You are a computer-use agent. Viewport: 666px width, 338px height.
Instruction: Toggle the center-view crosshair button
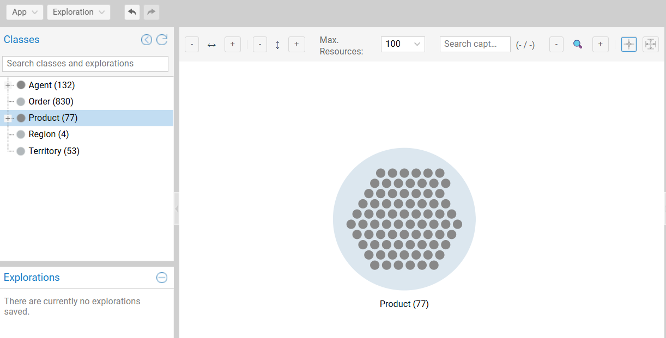[x=628, y=45]
